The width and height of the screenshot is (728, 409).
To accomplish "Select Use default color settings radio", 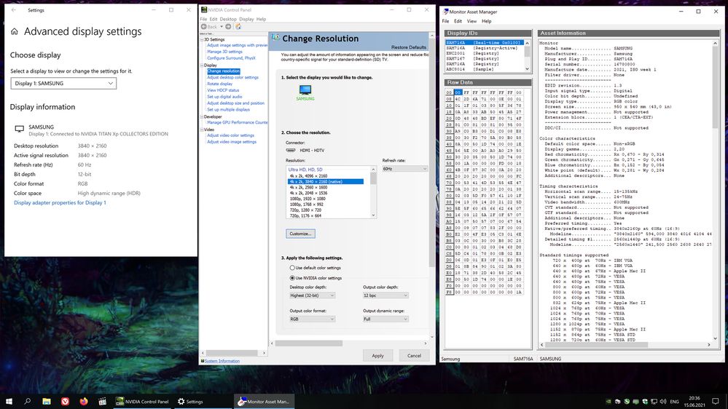I will click(292, 268).
